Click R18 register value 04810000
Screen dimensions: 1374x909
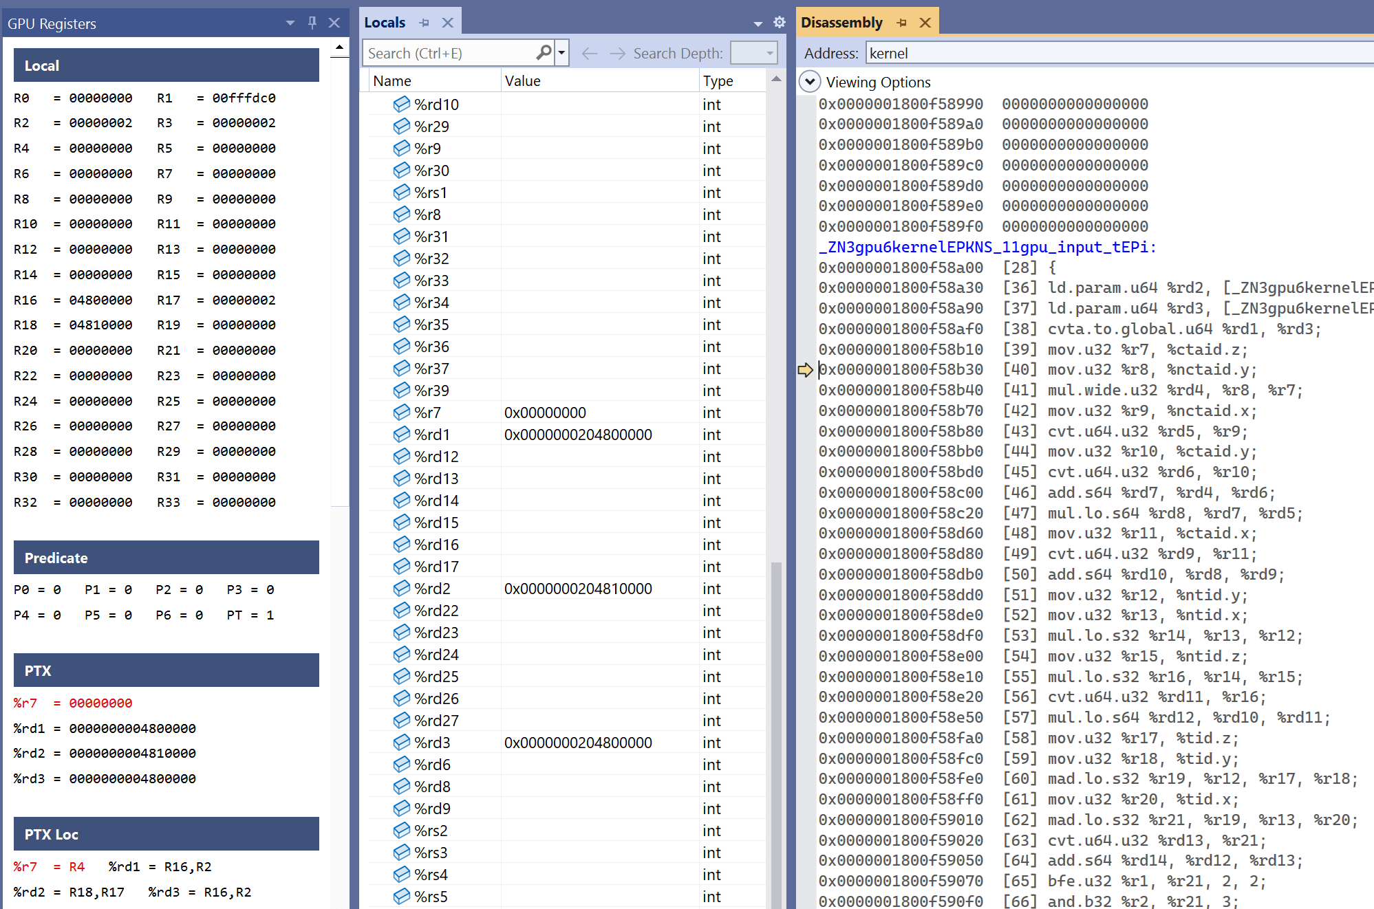click(100, 325)
